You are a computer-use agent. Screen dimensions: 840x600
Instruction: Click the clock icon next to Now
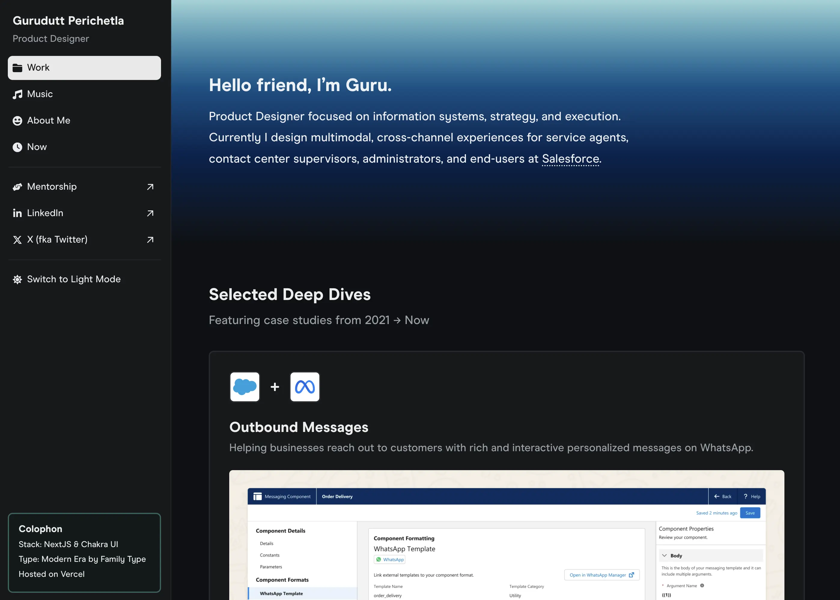pos(17,147)
